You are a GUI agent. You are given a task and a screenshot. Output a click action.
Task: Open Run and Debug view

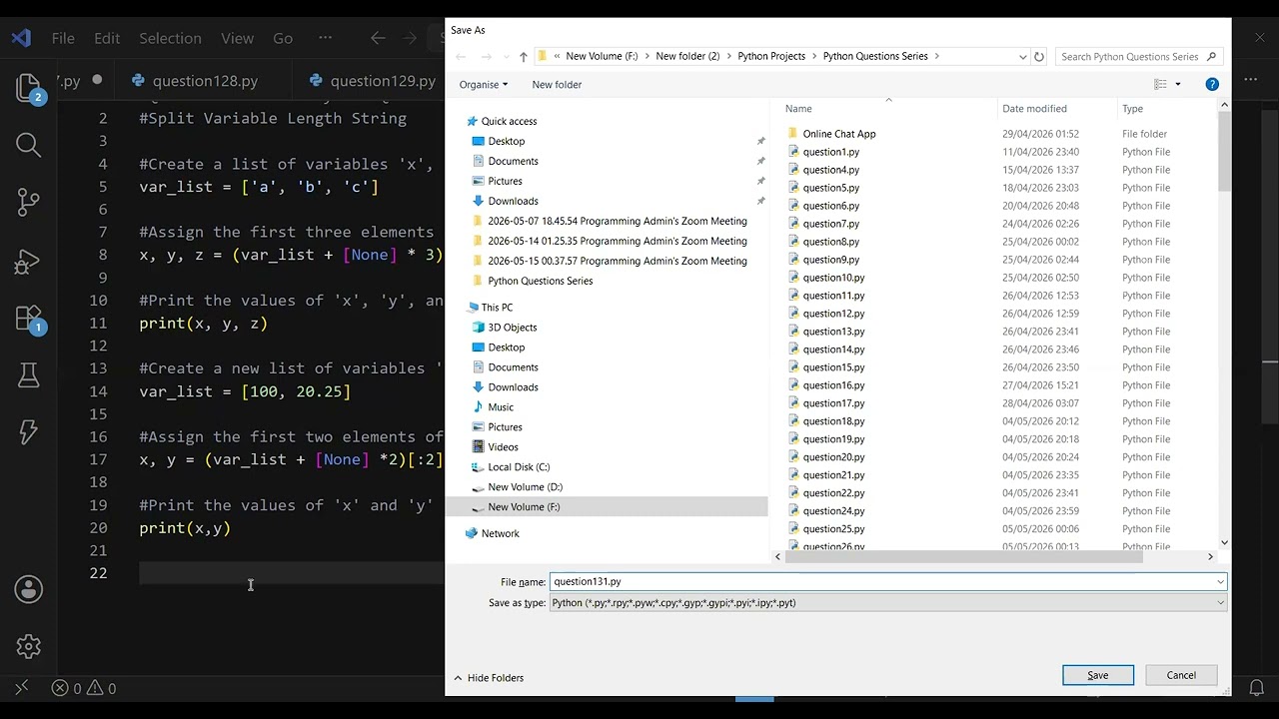click(x=29, y=261)
